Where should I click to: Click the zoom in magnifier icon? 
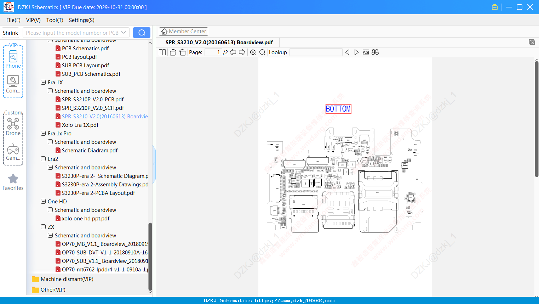[253, 52]
